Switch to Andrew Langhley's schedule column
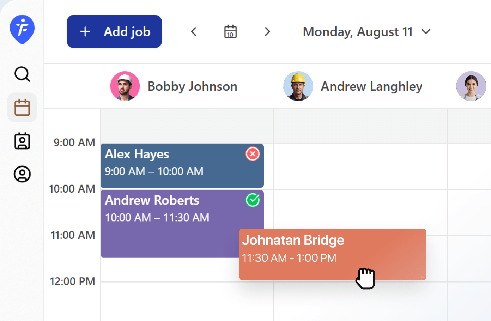491x321 pixels. (x=371, y=86)
